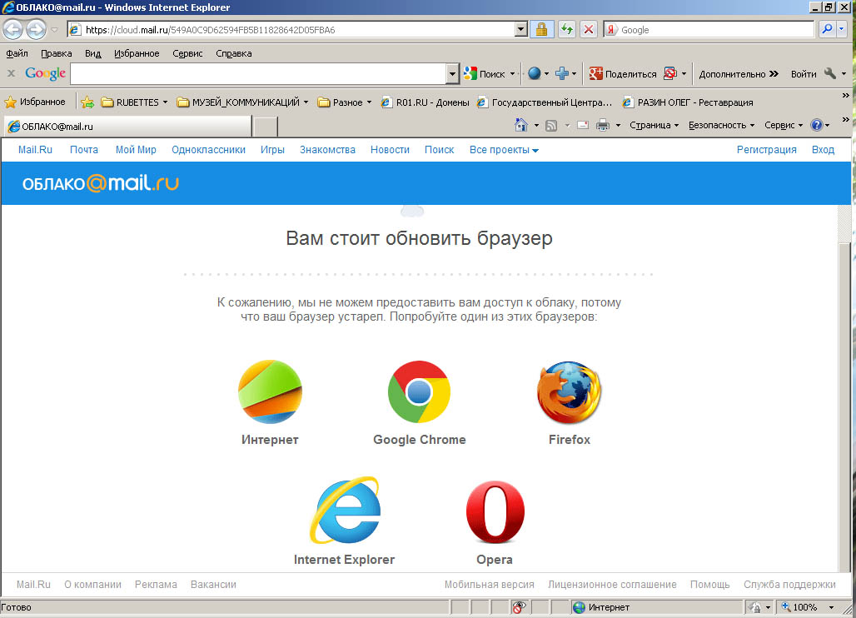Click the Google toolbar search input field
This screenshot has height=618, width=856.
258,73
